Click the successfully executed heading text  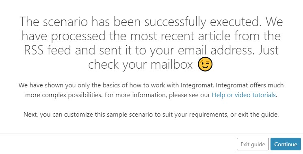tap(151, 43)
